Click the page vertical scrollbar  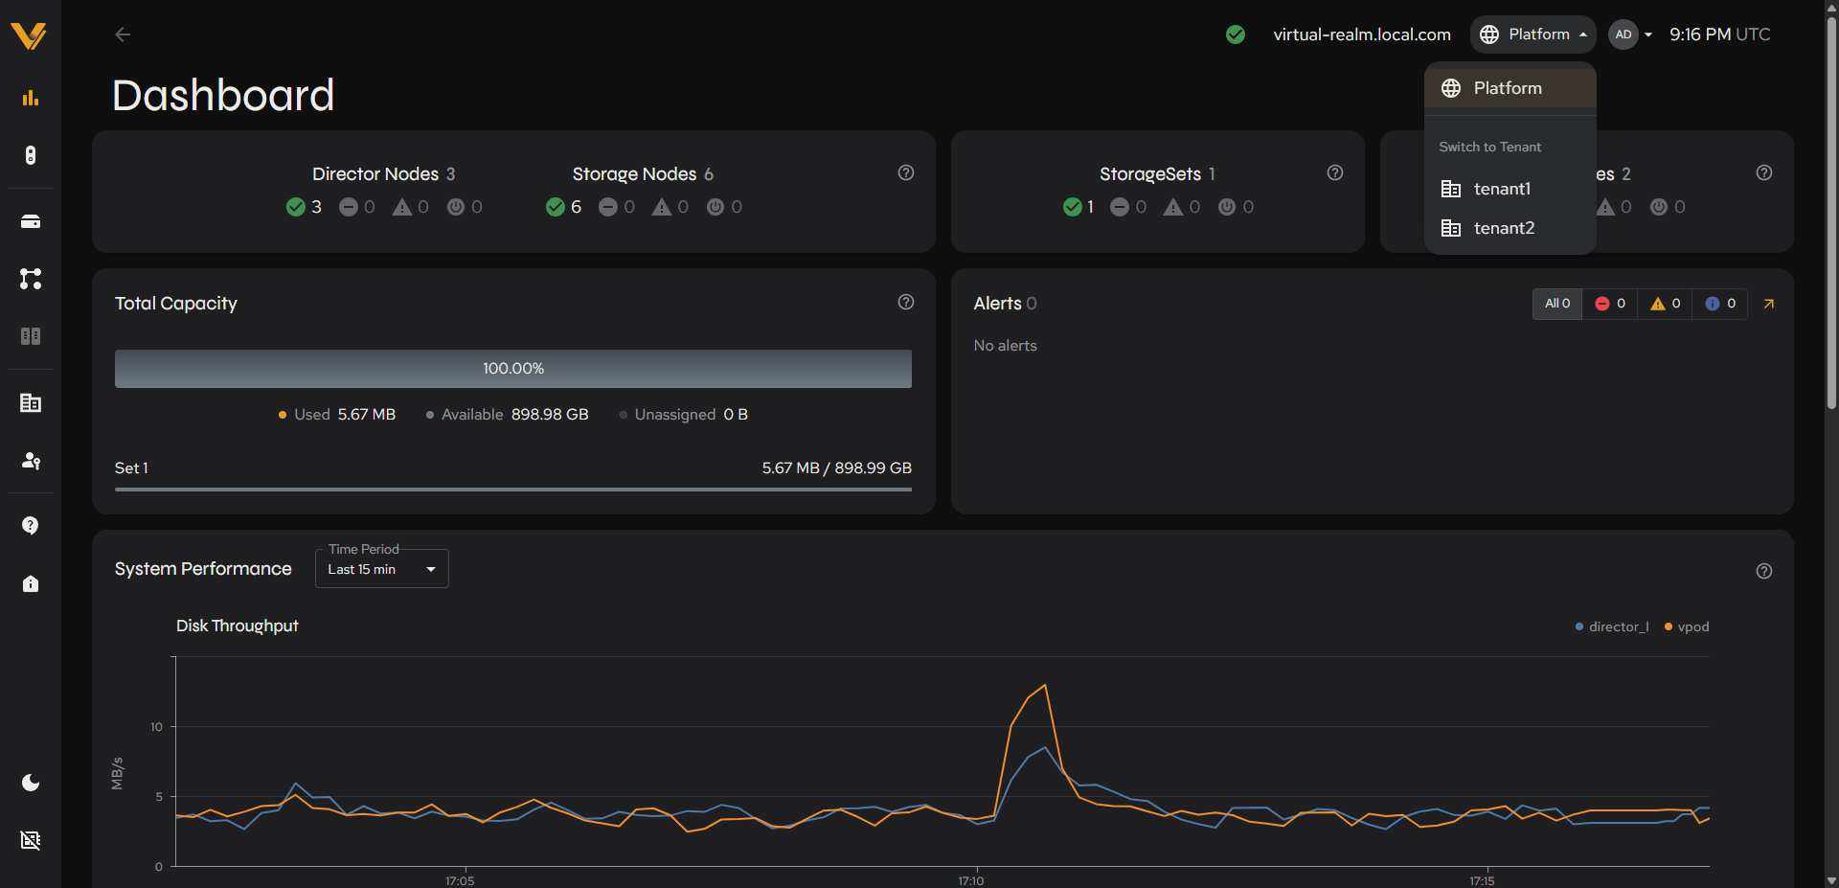[1831, 211]
